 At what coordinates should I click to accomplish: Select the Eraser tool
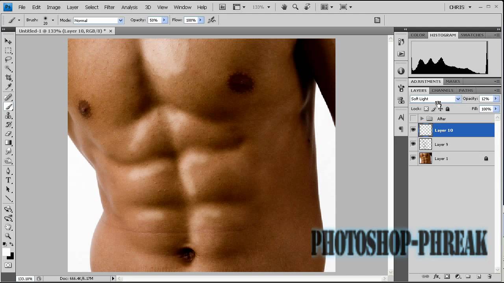8,134
